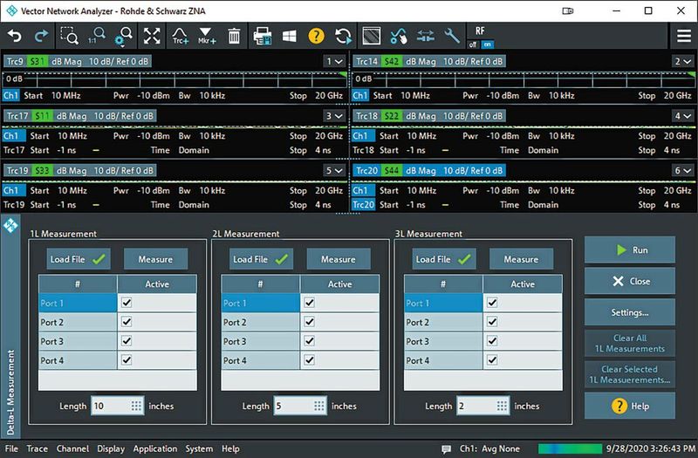Open the Trace menu

[37, 448]
